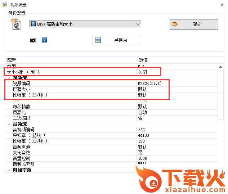Collapse the 音频流 section
Screen dimensions: 228x194
click(x=9, y=124)
